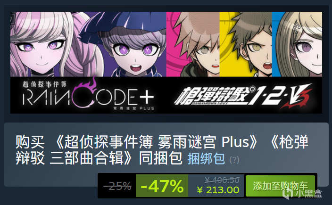Click the 小黑盒 watermark logo icon
Viewport: 332px width, 205px height.
point(288,193)
